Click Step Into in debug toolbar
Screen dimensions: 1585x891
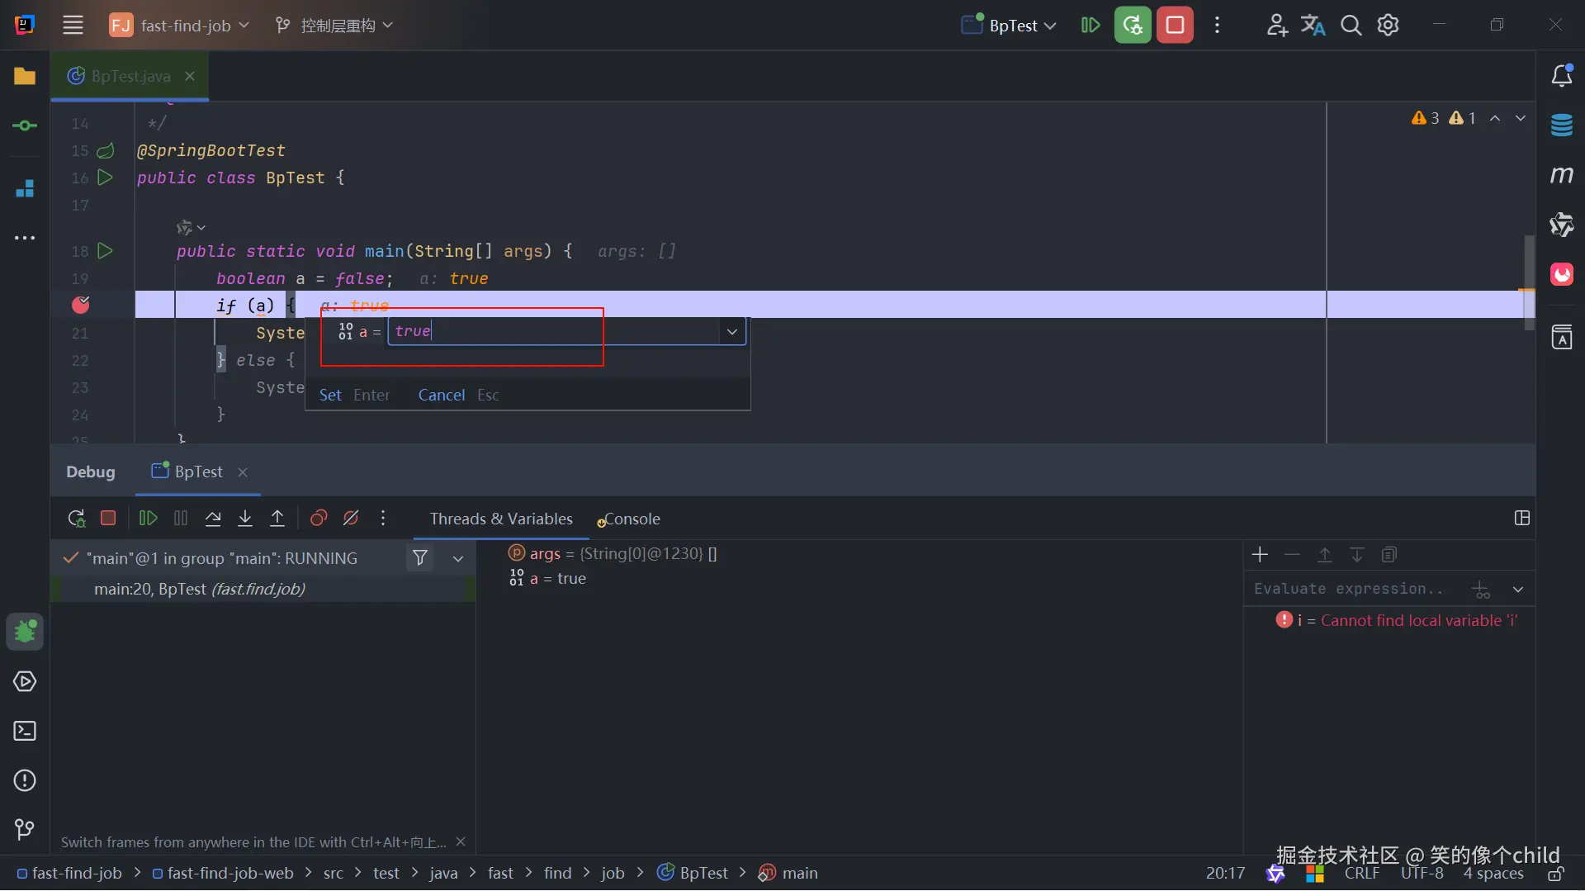[245, 518]
